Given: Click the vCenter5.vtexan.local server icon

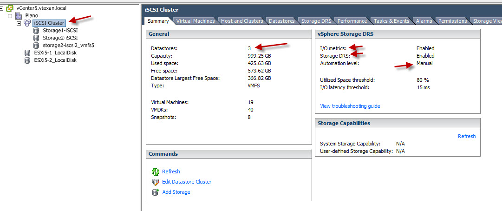Looking at the screenshot, I should pyautogui.click(x=9, y=8).
